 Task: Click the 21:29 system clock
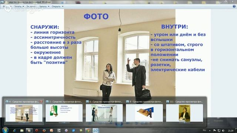pos(231,130)
